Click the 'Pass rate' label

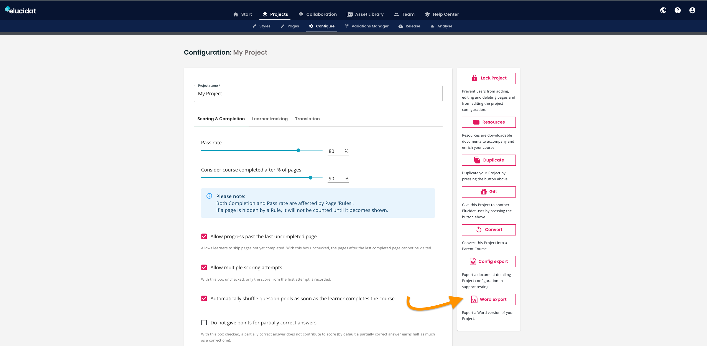211,143
